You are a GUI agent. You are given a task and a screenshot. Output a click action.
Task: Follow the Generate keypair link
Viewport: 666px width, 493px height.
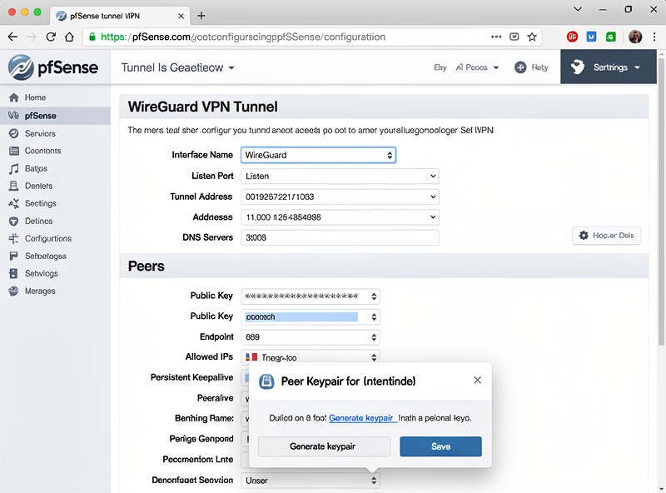[x=361, y=418]
